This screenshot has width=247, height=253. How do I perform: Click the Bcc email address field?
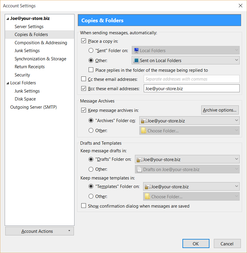click(x=191, y=88)
